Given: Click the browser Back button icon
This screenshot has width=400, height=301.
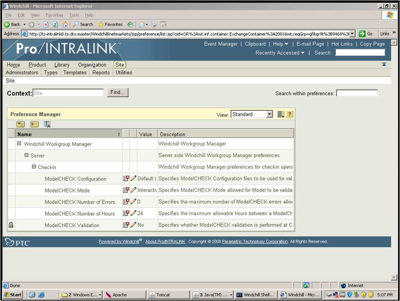Looking at the screenshot, I should (7, 24).
